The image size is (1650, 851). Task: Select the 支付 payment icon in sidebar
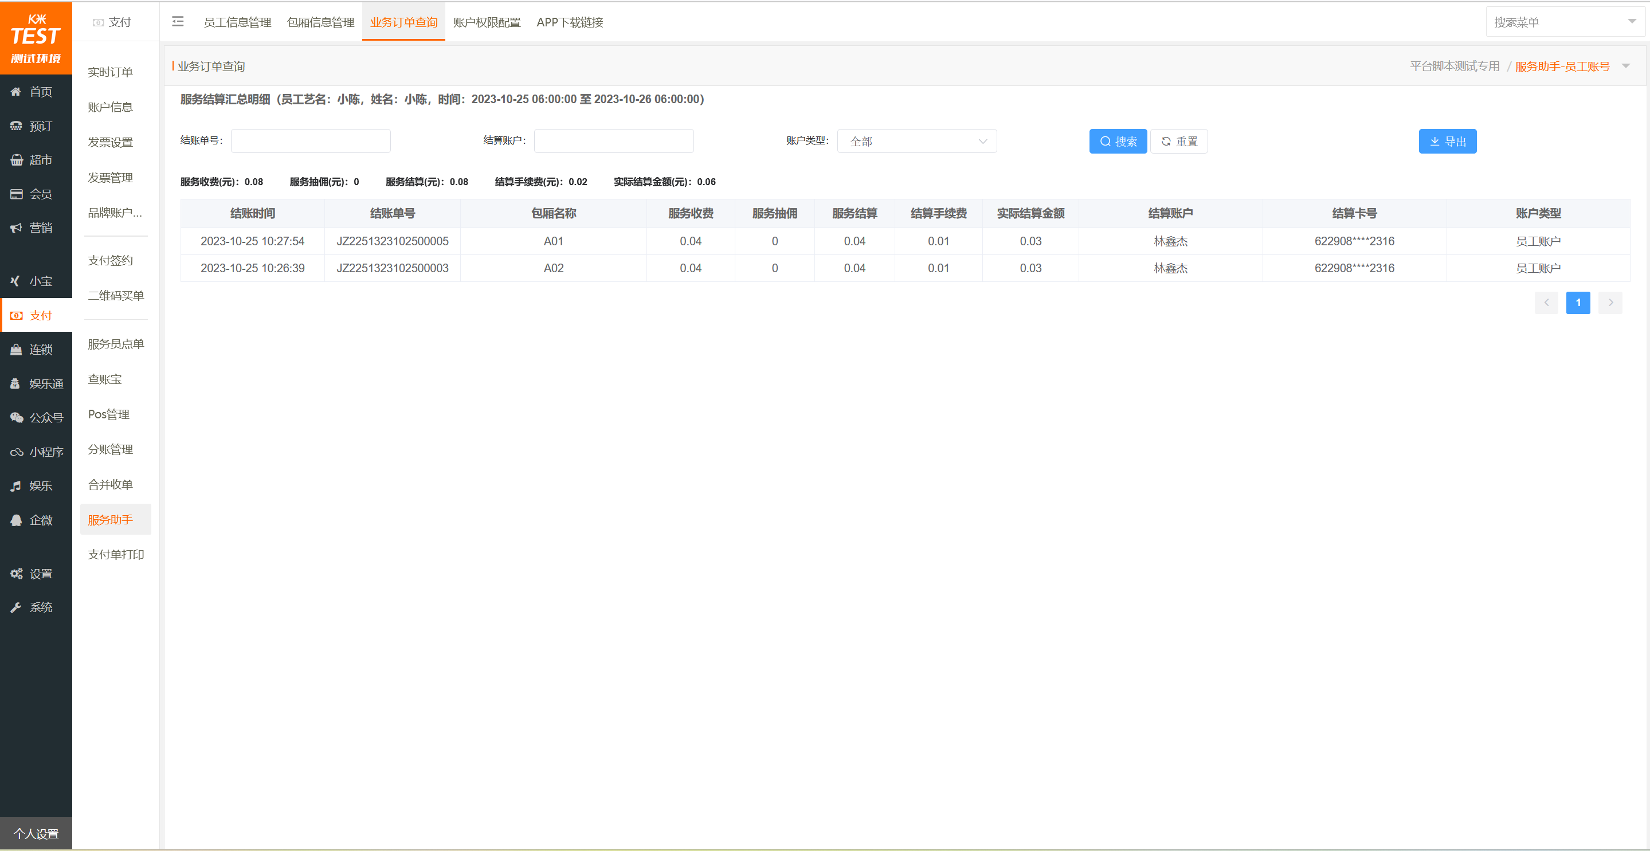[x=16, y=315]
